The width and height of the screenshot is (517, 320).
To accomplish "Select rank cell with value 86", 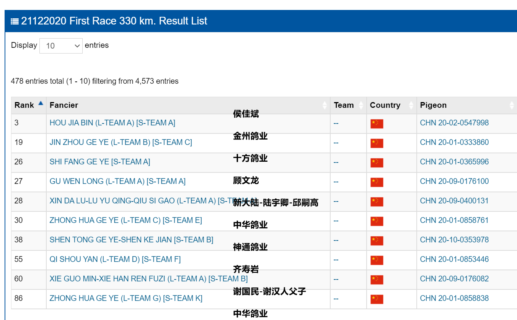I will (x=29, y=299).
